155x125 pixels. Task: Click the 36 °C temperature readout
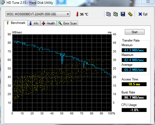[x=84, y=14]
